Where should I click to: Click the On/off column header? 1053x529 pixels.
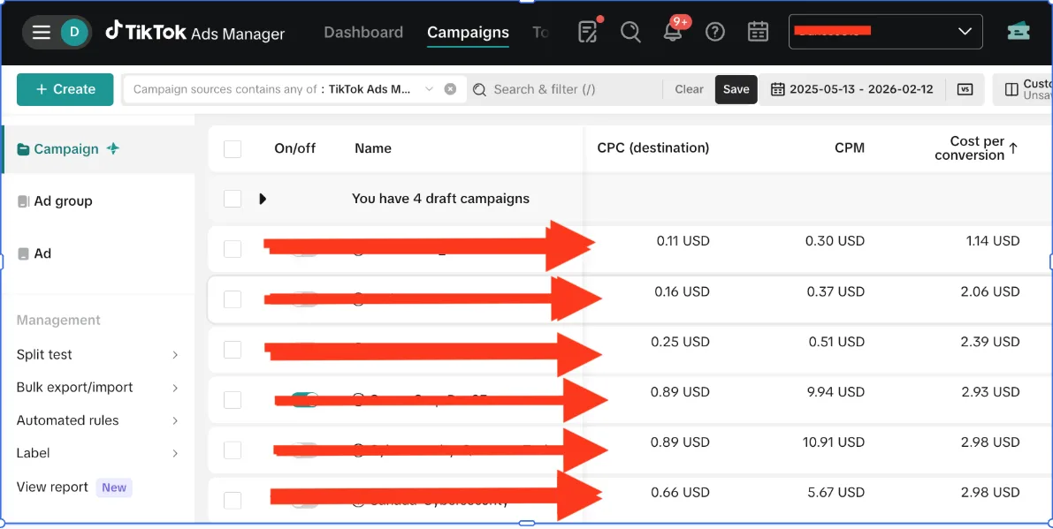(x=294, y=149)
